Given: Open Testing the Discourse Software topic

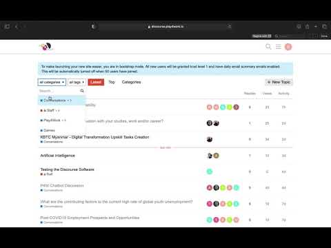Looking at the screenshot, I should click(68, 169).
